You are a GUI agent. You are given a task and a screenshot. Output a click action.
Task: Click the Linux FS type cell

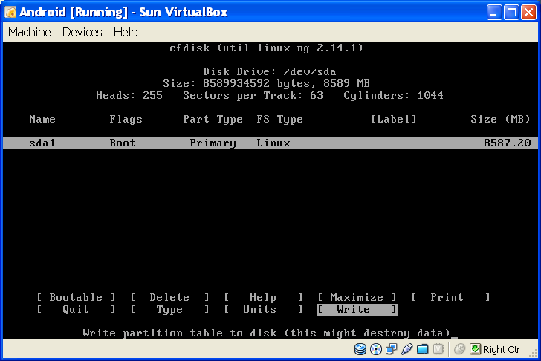[x=273, y=143]
